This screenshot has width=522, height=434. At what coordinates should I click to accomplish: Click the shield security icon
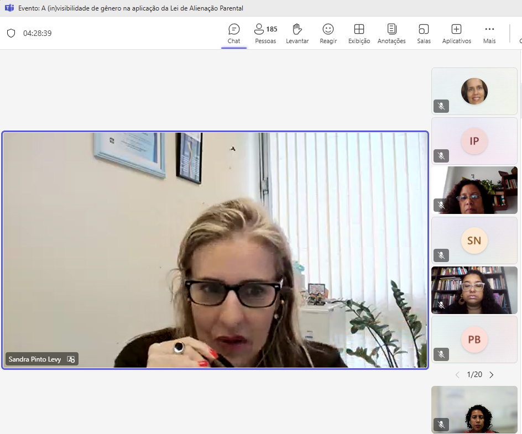coord(11,33)
